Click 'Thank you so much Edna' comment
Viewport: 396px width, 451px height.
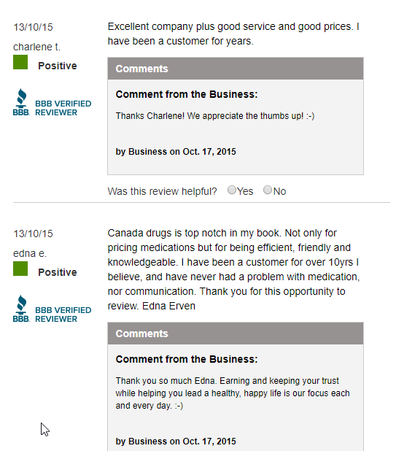coord(233,393)
